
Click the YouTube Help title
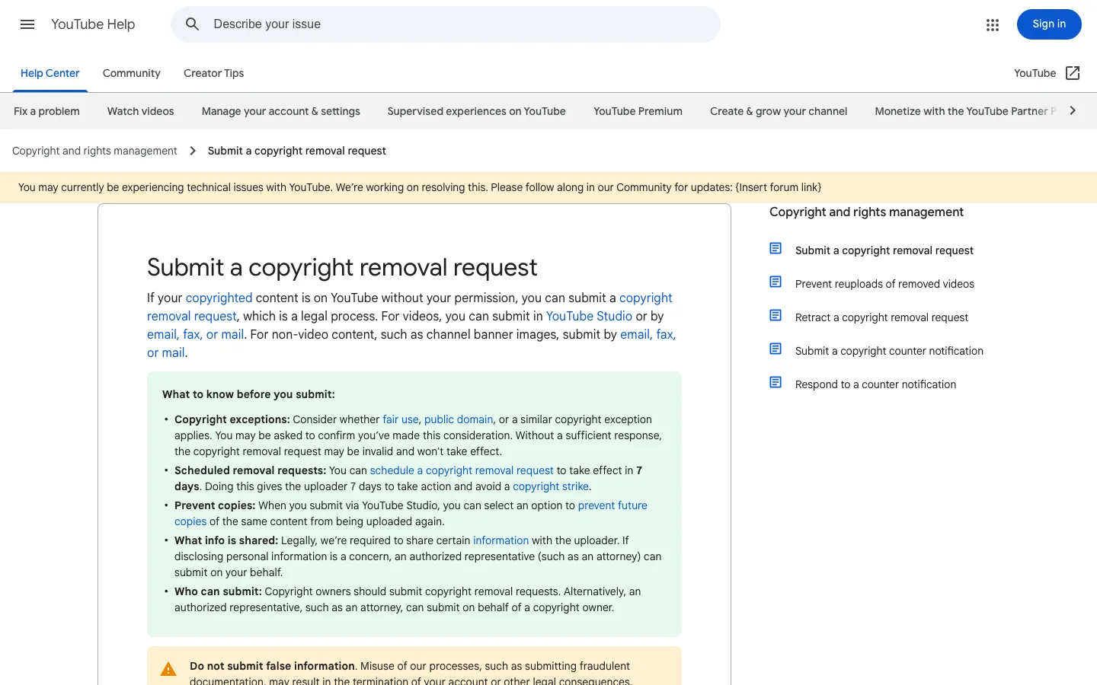tap(93, 24)
